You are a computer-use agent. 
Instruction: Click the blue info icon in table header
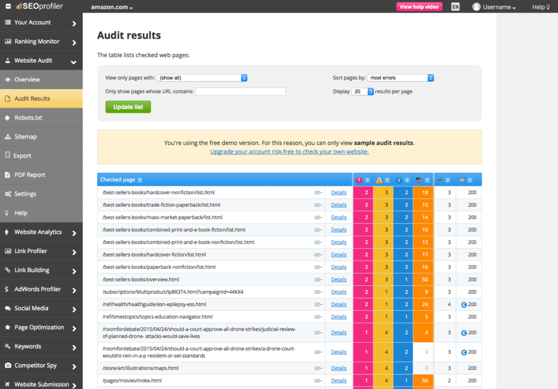click(399, 180)
